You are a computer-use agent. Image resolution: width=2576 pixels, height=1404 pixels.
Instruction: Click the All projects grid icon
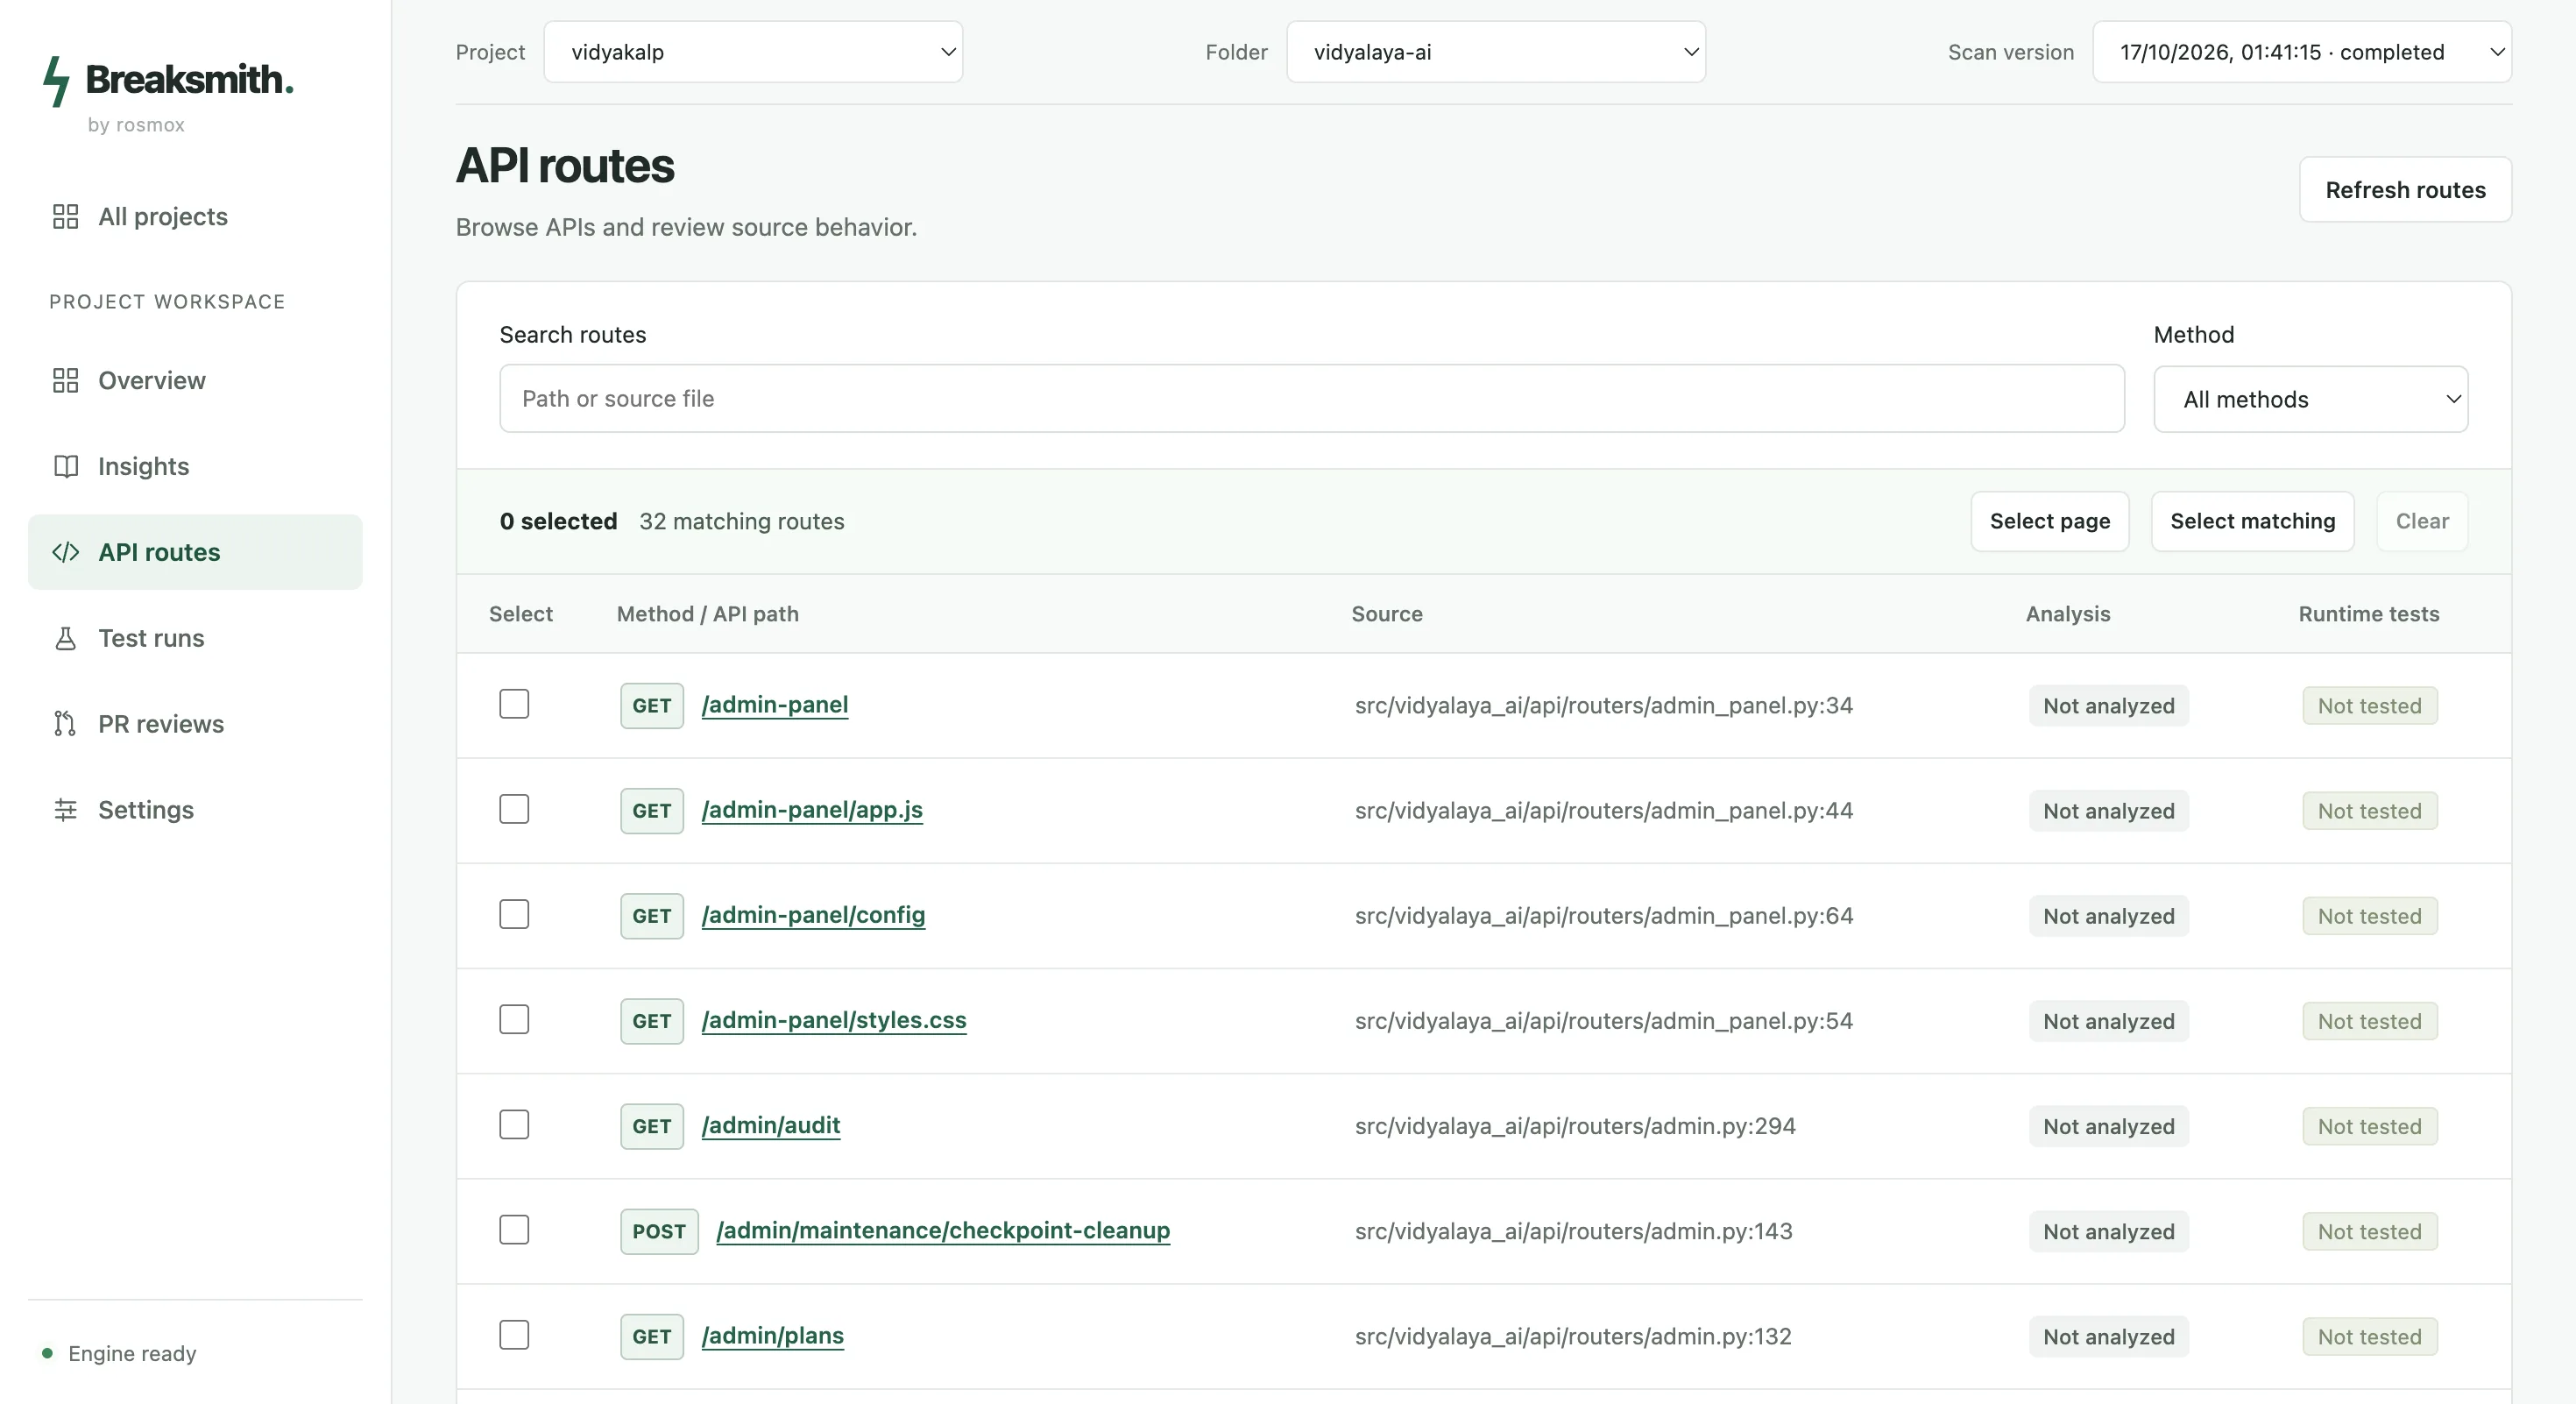(65, 217)
